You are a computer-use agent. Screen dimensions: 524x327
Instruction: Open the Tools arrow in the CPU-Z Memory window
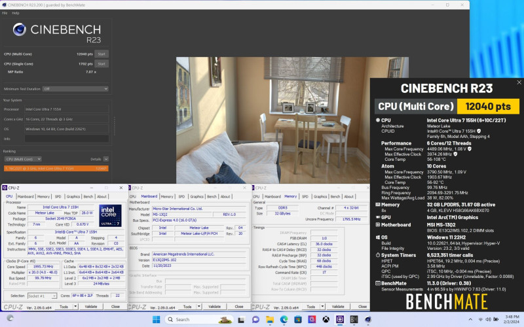(x=323, y=306)
